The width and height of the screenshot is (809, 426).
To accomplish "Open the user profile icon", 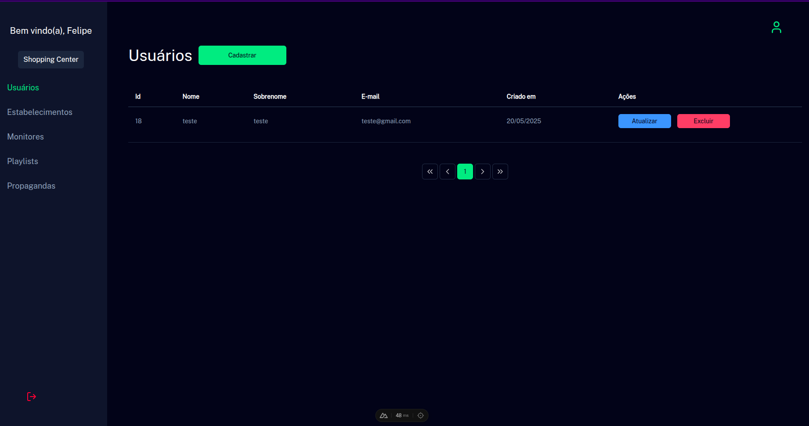I will tap(776, 27).
